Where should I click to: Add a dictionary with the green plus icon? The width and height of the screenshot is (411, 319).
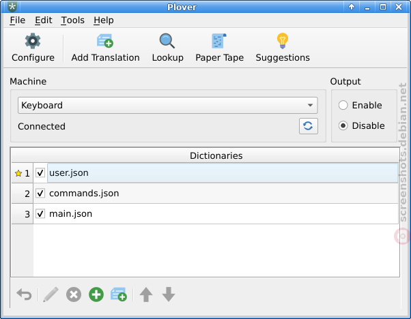tap(96, 294)
